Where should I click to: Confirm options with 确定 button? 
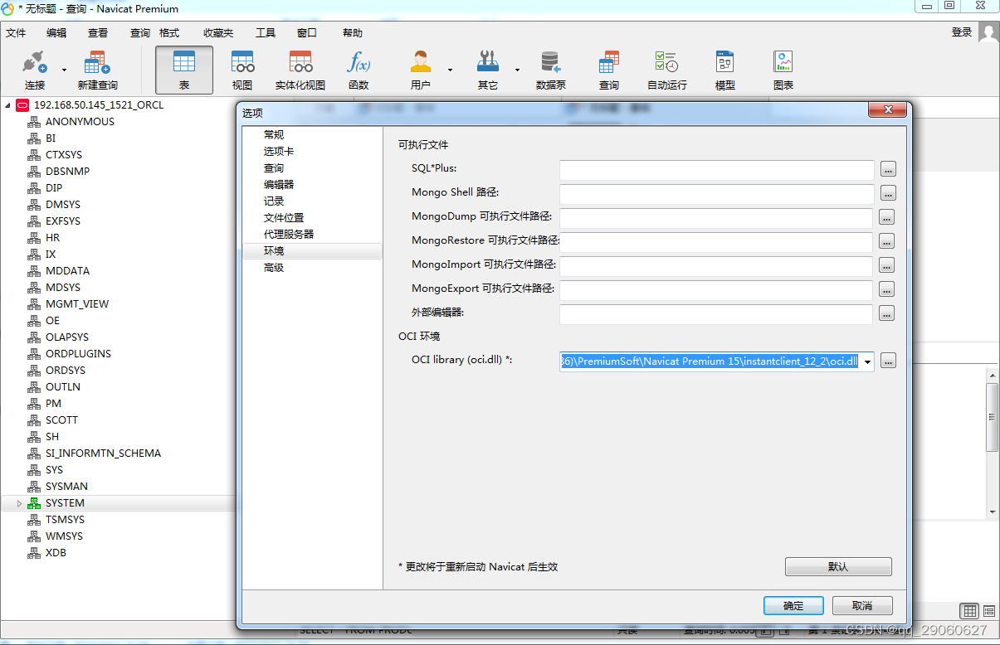pos(793,605)
